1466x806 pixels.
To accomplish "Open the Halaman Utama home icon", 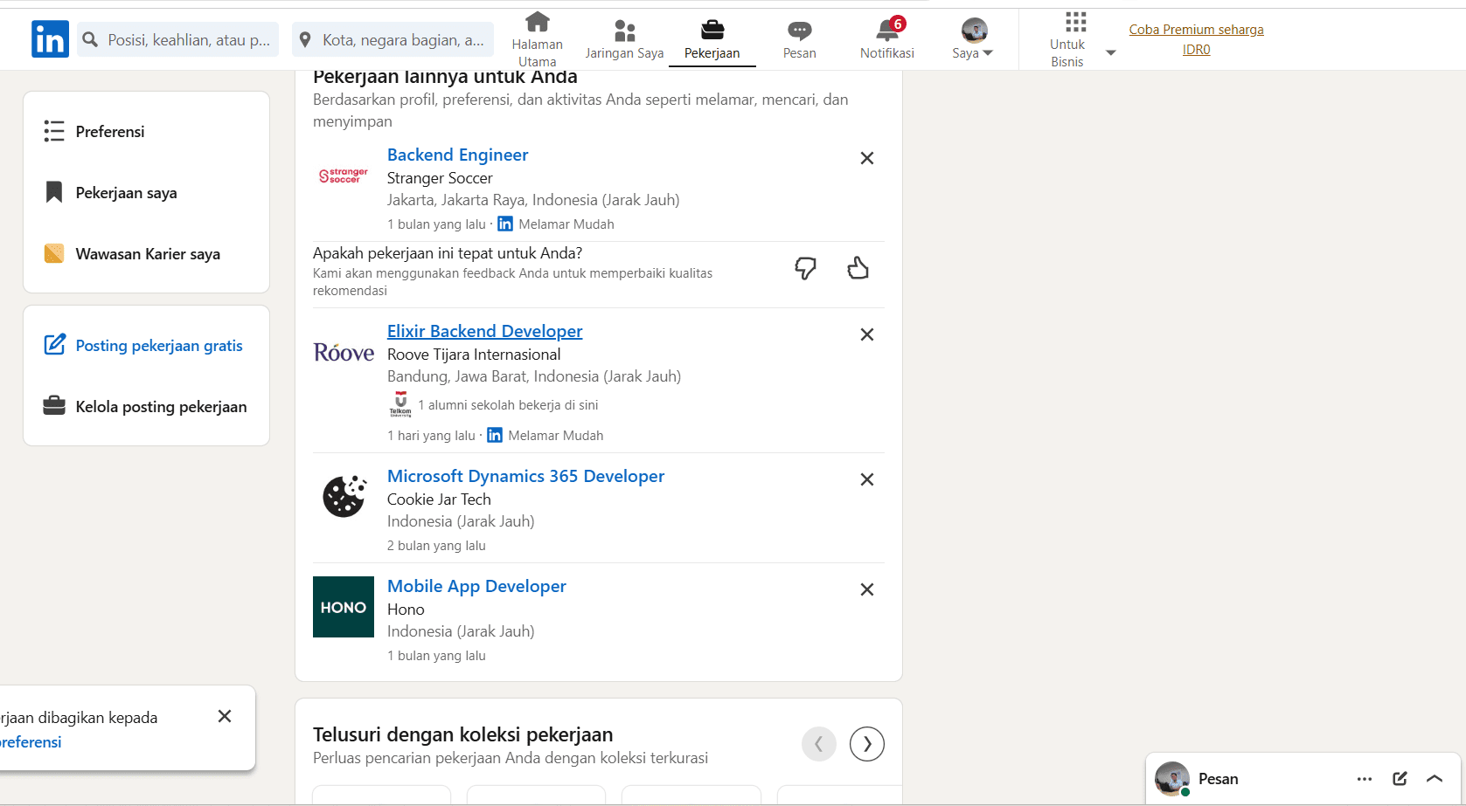I will [537, 39].
